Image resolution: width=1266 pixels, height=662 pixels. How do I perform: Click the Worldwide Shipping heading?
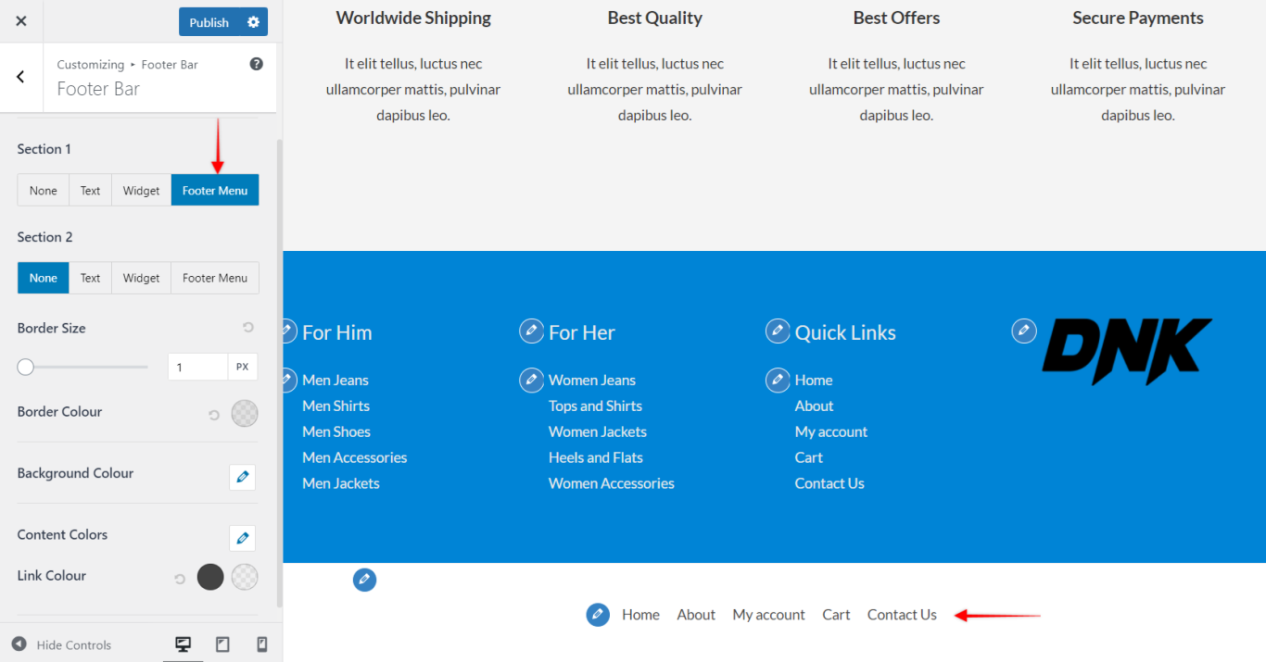(x=413, y=18)
